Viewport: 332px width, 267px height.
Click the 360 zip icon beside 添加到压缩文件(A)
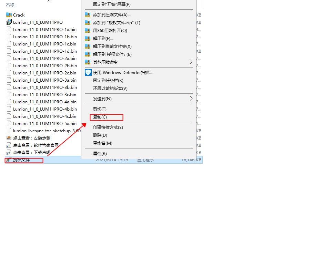[88, 15]
